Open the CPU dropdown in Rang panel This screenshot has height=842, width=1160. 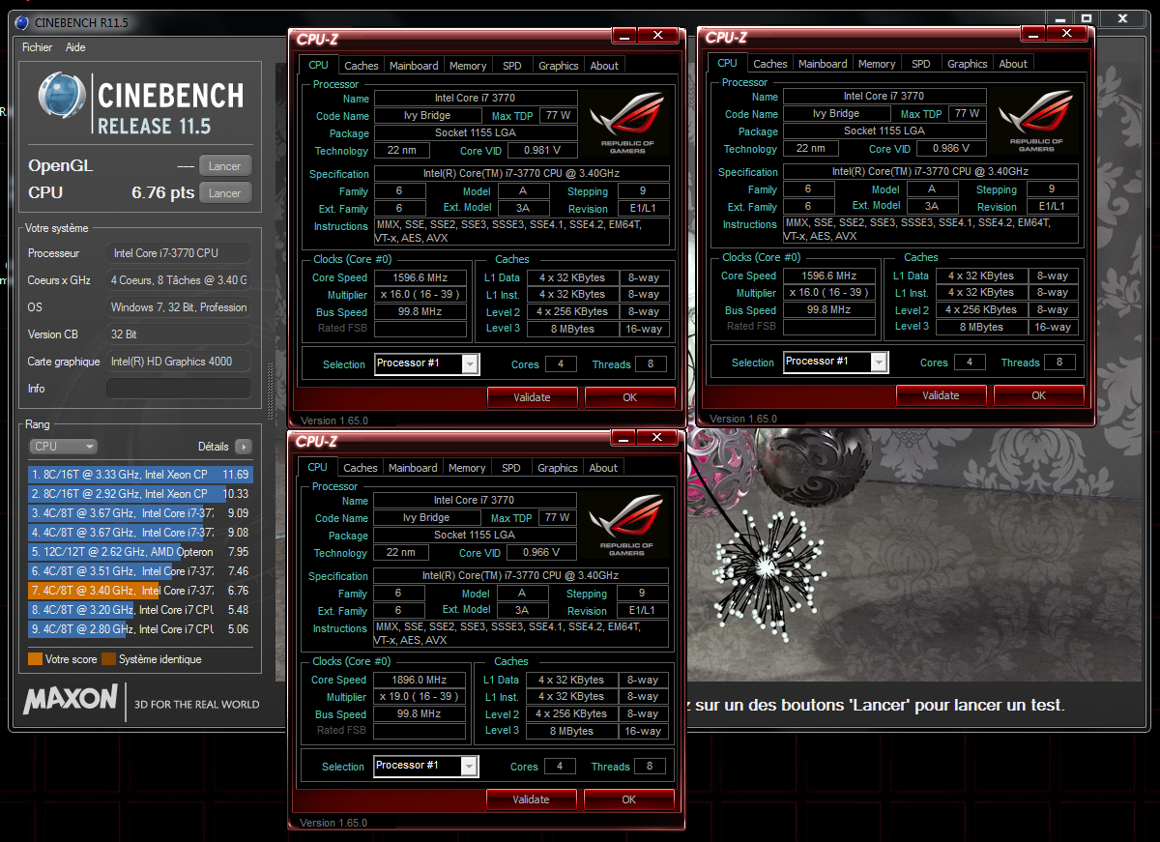point(64,447)
